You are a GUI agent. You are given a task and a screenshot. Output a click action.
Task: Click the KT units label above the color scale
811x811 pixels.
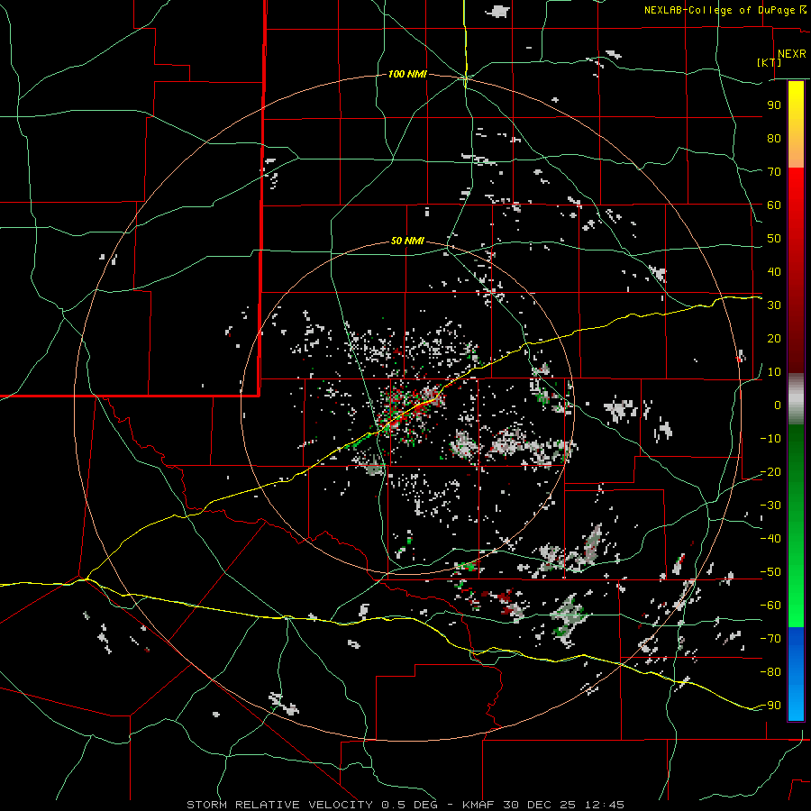tap(770, 62)
